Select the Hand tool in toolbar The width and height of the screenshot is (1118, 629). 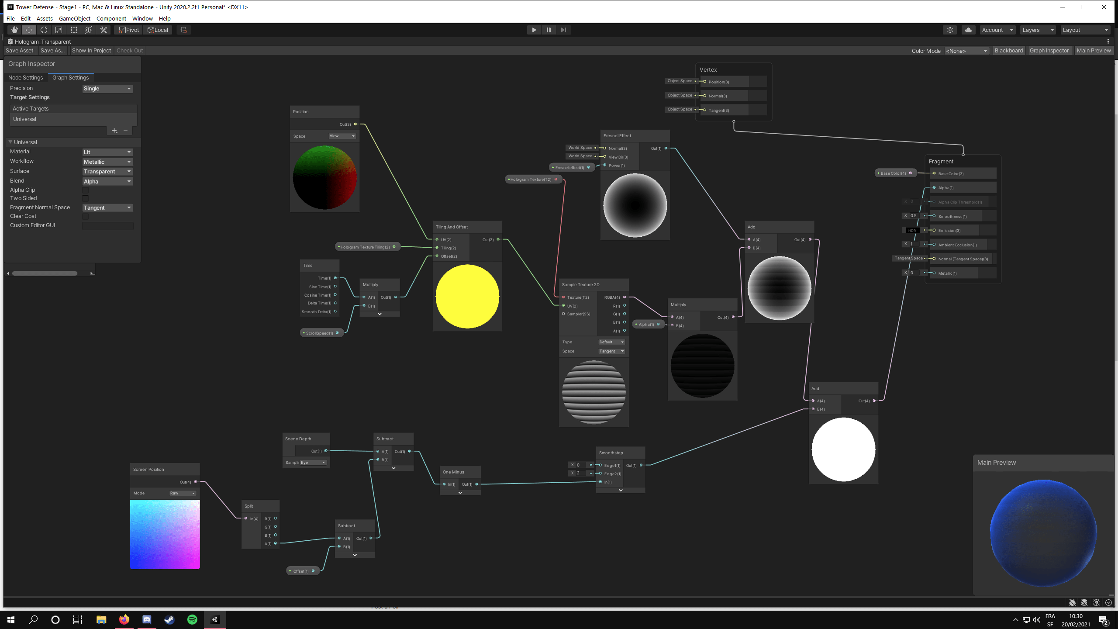pos(14,30)
